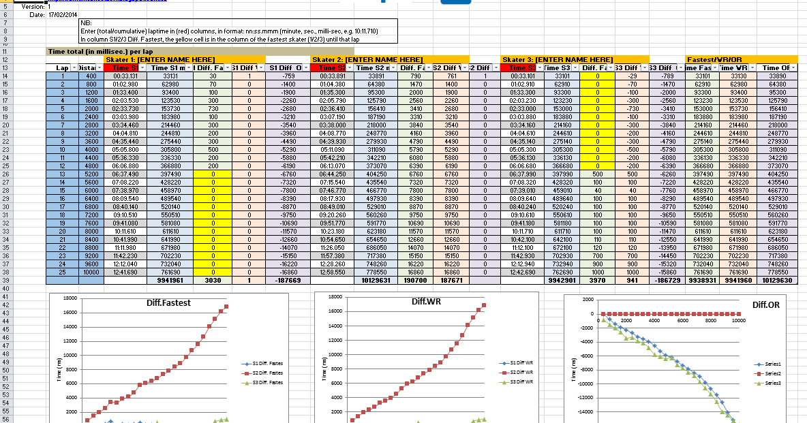
Task: Click the Series3 legend marker in Diff.OR chart
Action: [759, 383]
